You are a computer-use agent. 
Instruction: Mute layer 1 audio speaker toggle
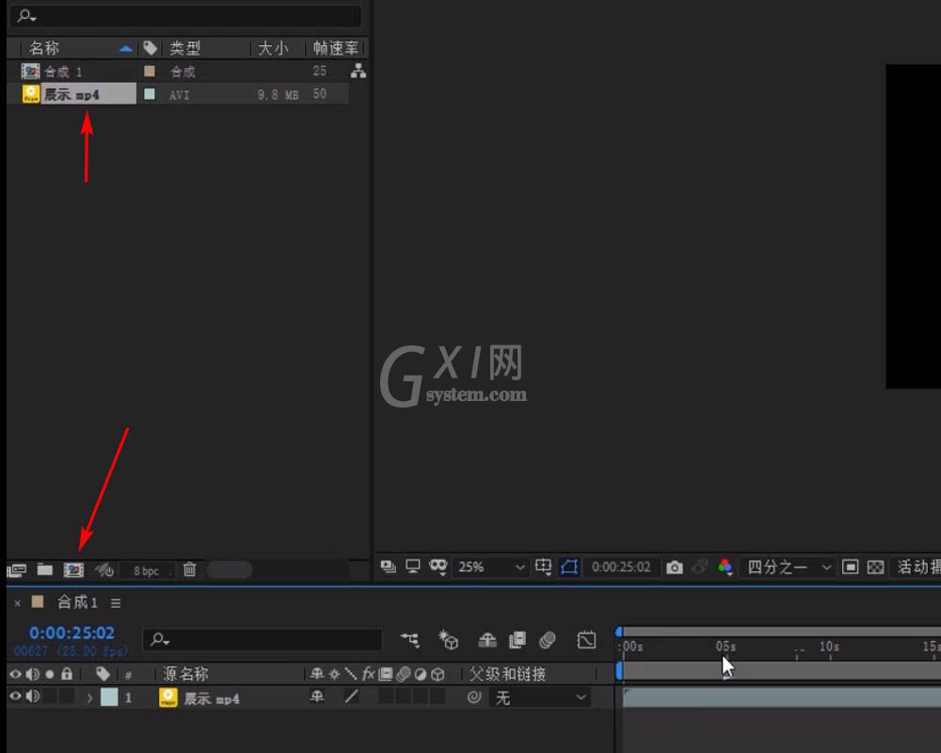pos(32,696)
